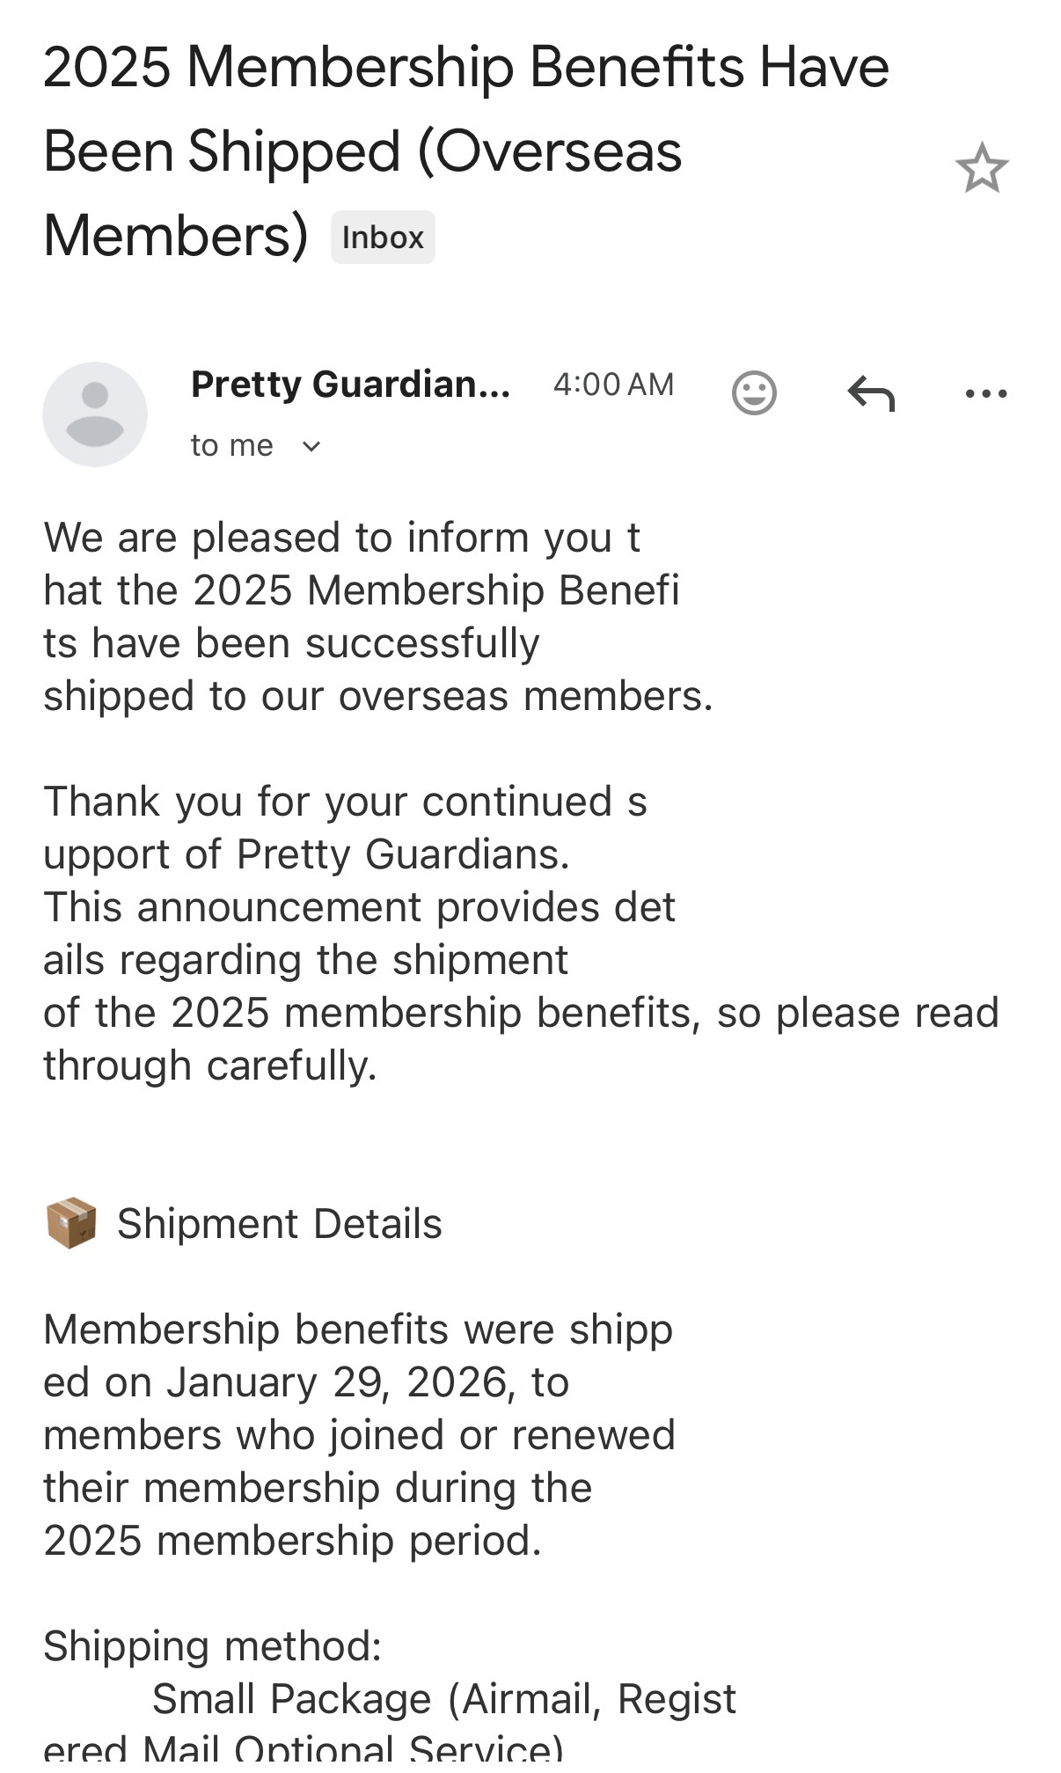Tap the "Small Package (Airmail" line
The image size is (1061, 1773).
coord(443,1699)
